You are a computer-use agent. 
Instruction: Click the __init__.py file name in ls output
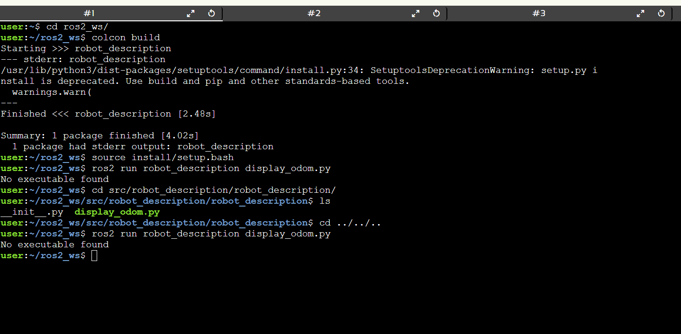tap(32, 212)
